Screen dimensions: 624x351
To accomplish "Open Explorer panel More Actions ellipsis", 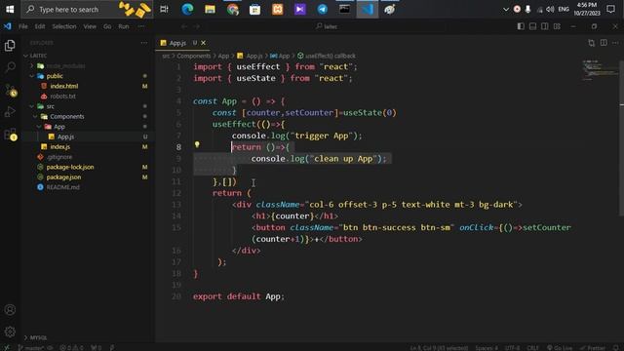I will pos(144,43).
